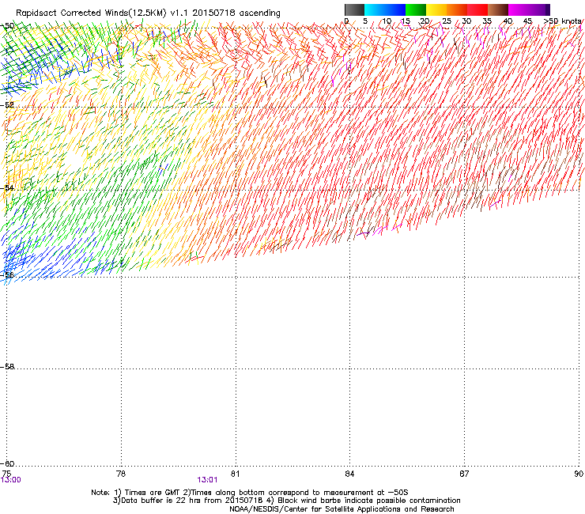Click the Rapidscat Corrected Winds title text
This screenshot has height=514, width=585.
point(148,13)
